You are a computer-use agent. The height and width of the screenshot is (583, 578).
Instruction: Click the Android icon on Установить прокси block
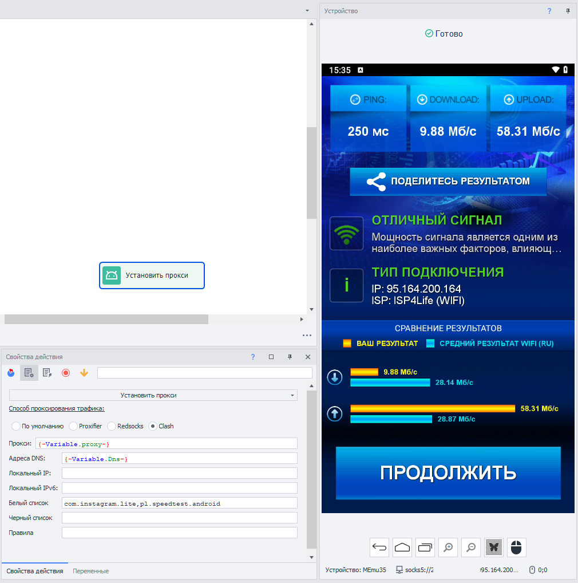112,275
